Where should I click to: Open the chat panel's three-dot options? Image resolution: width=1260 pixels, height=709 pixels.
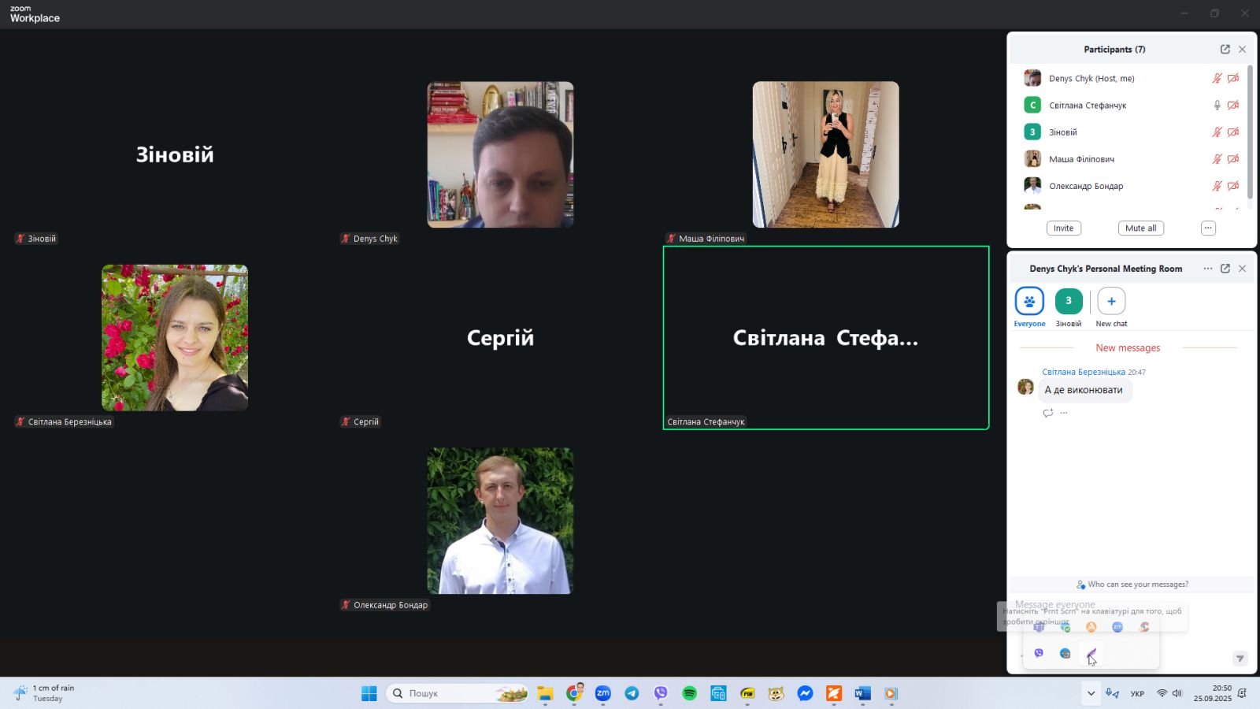pos(1207,269)
